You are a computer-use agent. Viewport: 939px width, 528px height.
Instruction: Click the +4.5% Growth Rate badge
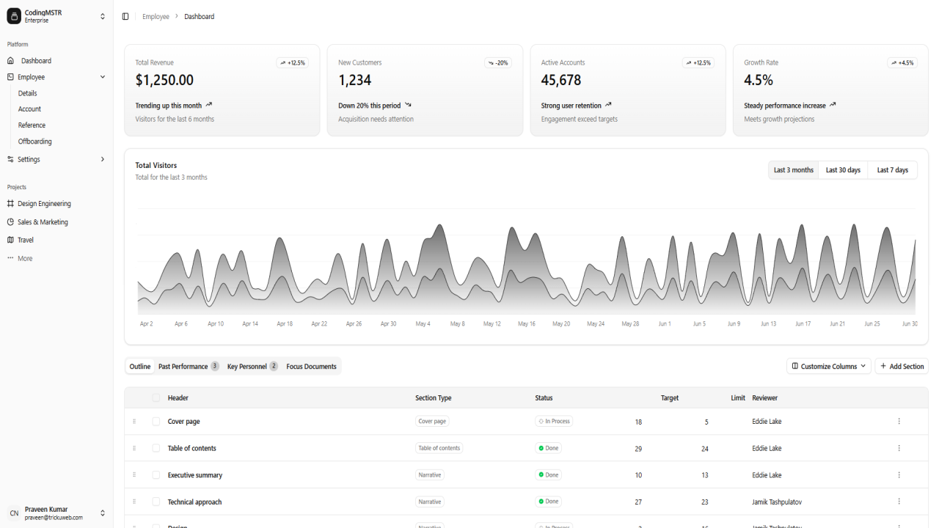[902, 63]
